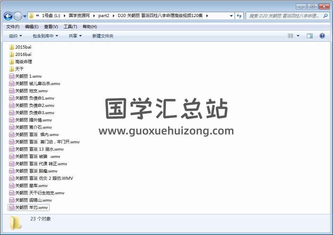Select the 盲派 脑瘤.wmv file name
This screenshot has width=333, height=235.
point(36,171)
